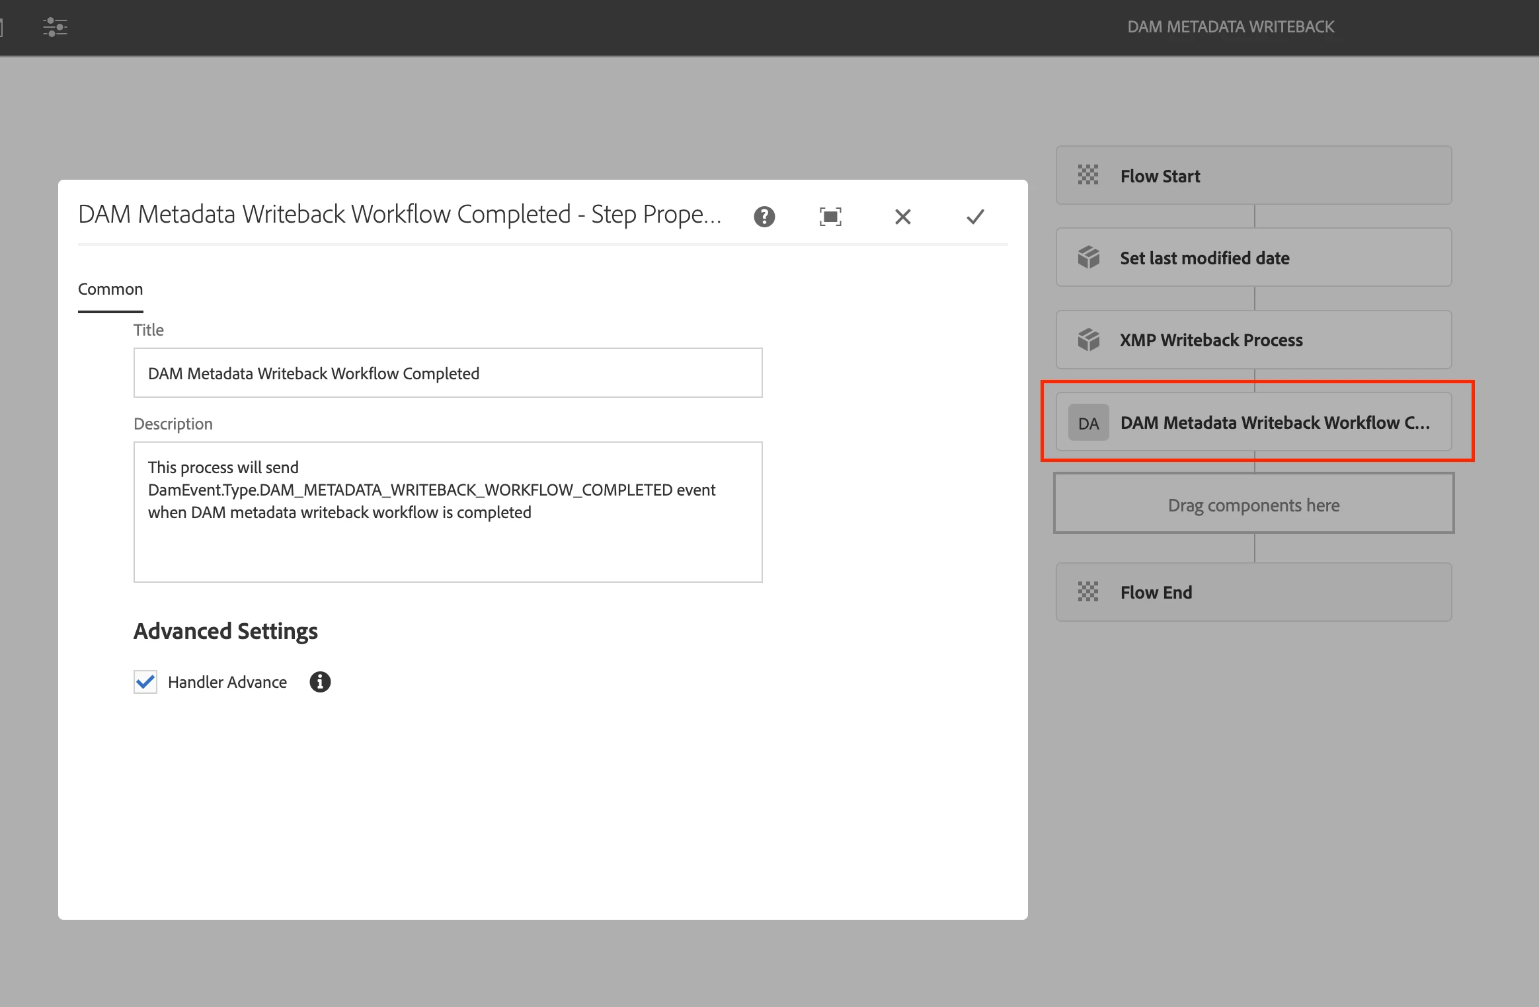Switch to the Common tab
This screenshot has height=1007, width=1539.
tap(110, 289)
